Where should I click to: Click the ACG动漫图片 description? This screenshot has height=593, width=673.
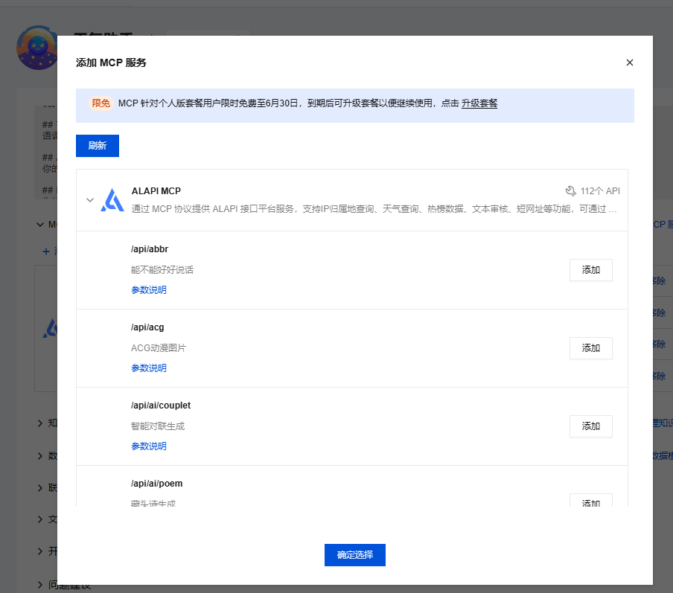(x=159, y=348)
